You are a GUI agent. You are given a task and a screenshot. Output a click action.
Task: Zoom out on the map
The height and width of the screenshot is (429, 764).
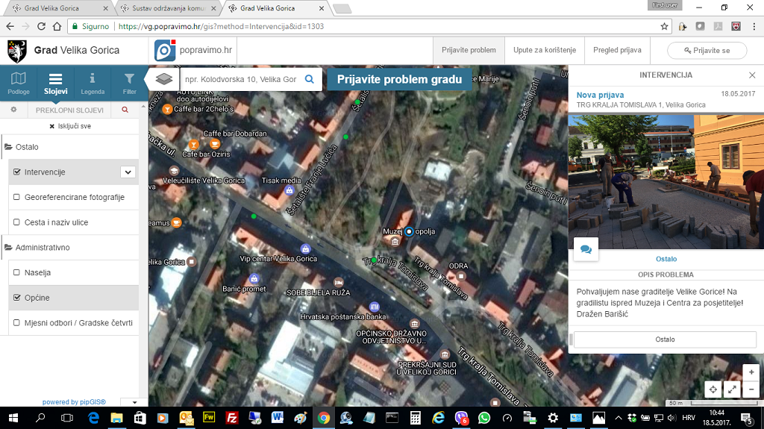click(751, 389)
